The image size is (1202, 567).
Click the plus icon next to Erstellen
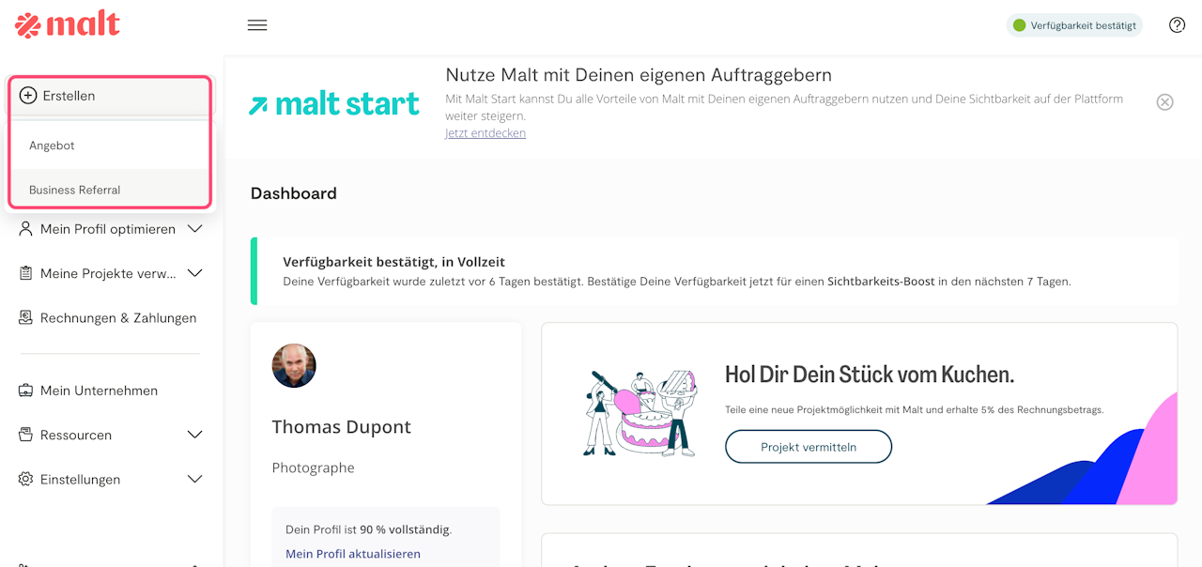(x=28, y=96)
